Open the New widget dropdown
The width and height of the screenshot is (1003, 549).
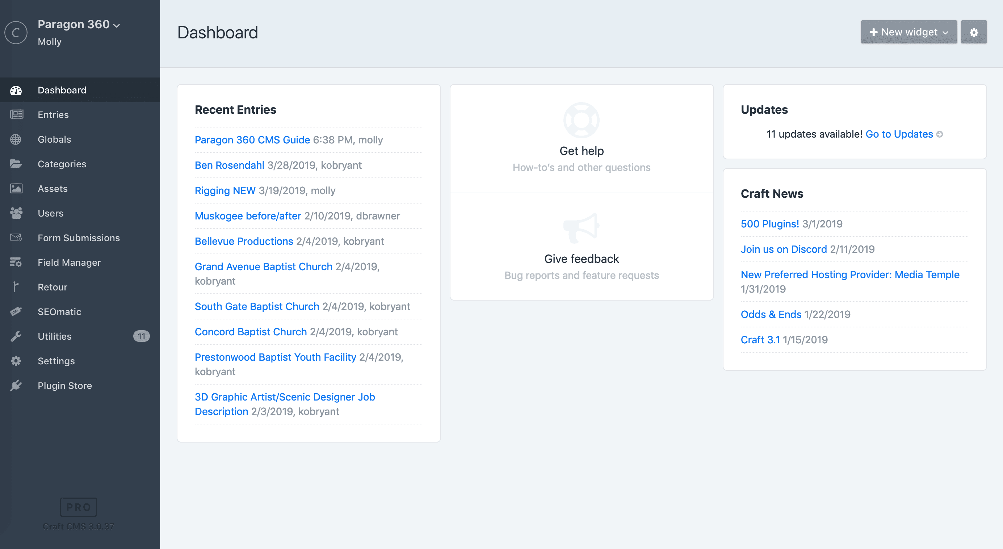[909, 32]
